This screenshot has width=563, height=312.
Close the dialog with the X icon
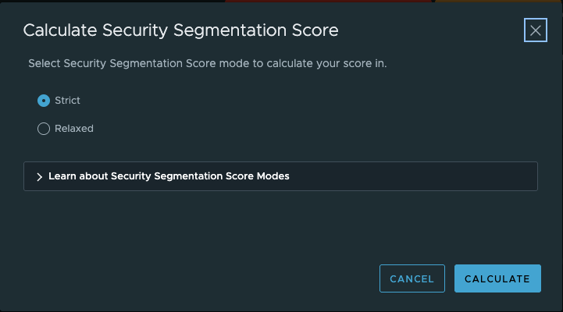coord(535,30)
